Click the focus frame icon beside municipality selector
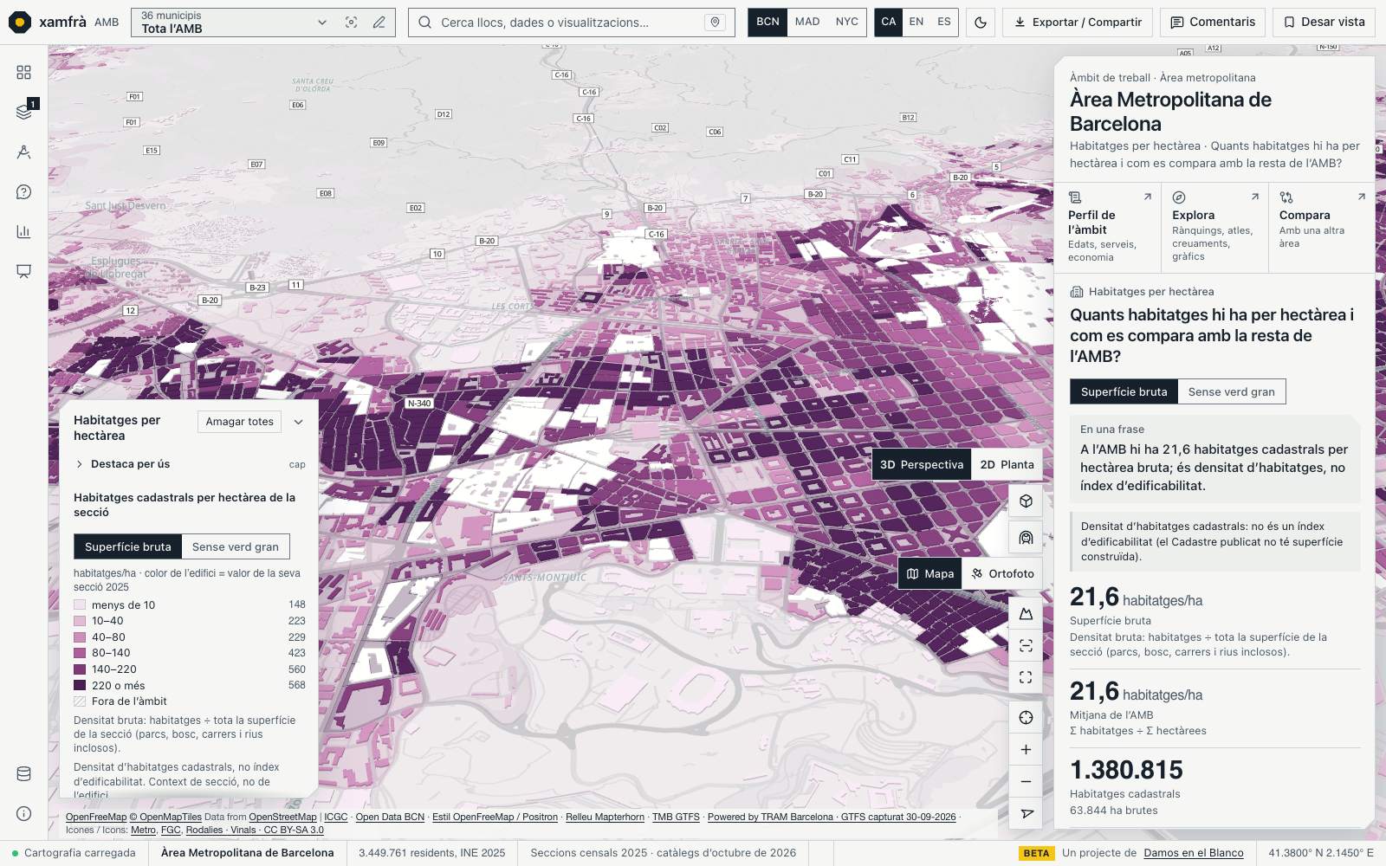The width and height of the screenshot is (1386, 866). coord(351,23)
